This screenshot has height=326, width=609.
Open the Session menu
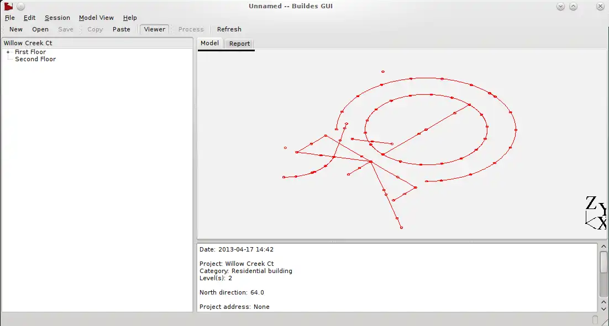point(57,18)
